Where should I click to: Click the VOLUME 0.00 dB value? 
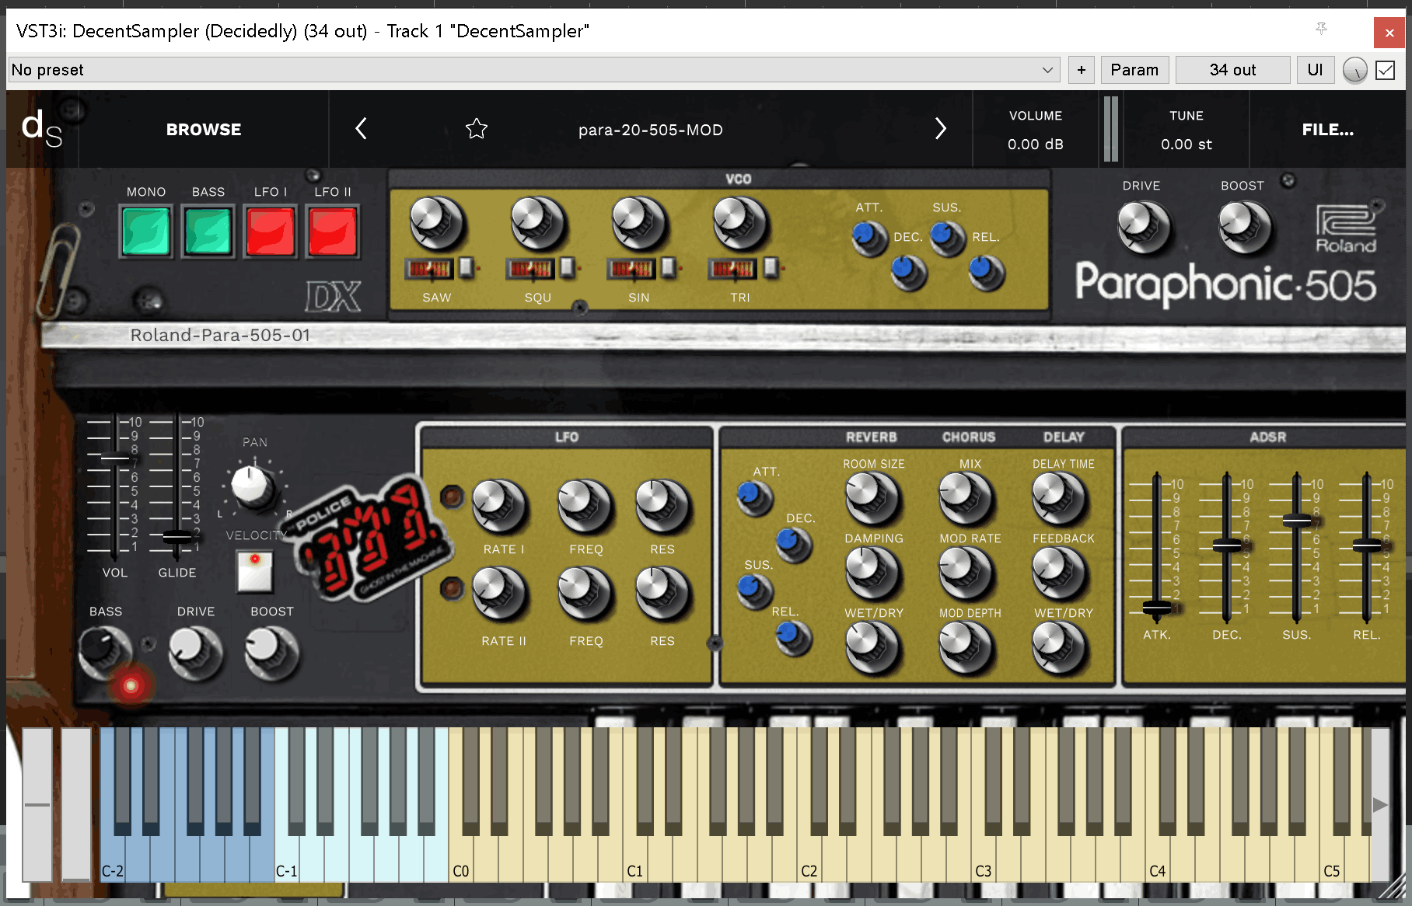[x=1036, y=145]
